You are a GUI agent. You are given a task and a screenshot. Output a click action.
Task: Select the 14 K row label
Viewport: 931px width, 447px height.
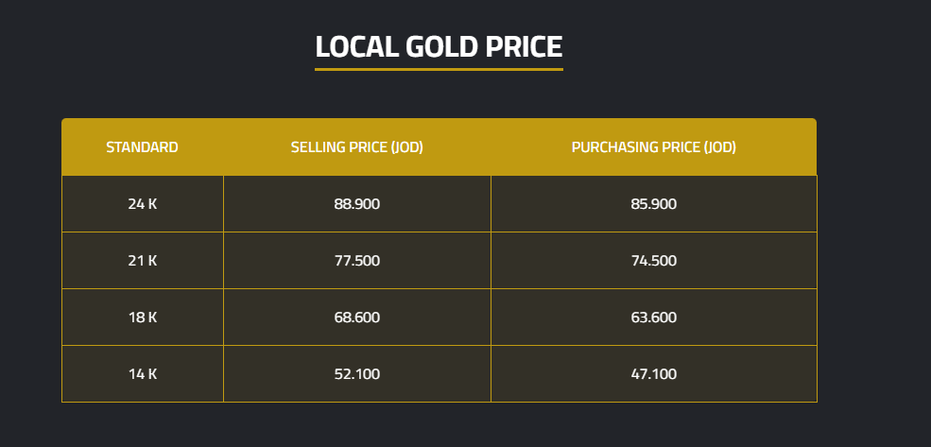point(142,374)
